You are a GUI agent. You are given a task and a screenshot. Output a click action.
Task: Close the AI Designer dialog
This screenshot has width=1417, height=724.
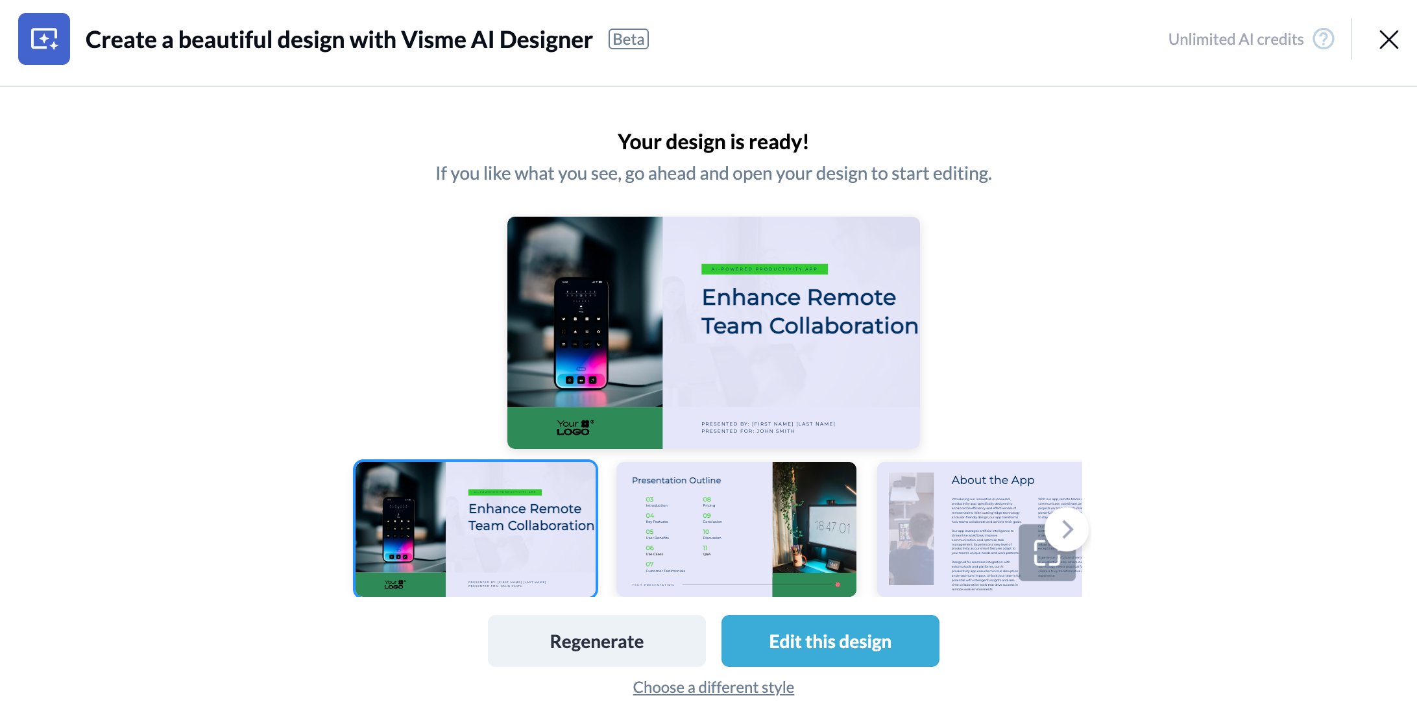point(1388,40)
